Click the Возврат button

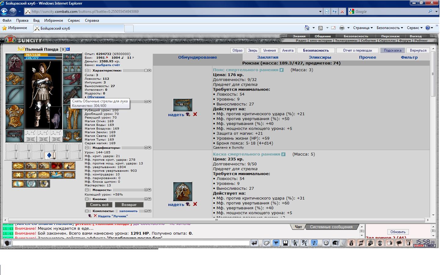129,205
